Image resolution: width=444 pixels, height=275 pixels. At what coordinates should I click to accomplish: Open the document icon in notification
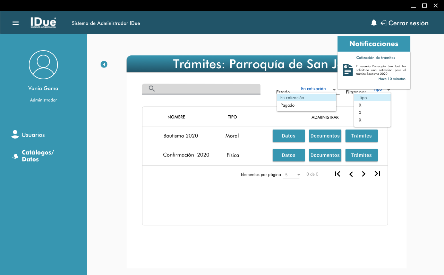coord(348,70)
